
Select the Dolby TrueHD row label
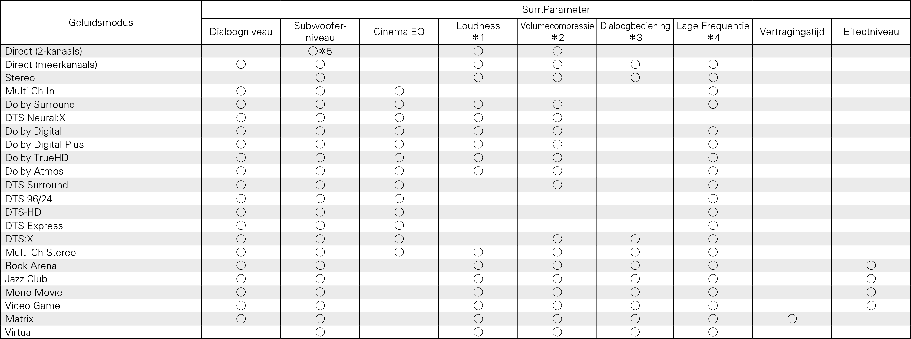37,158
